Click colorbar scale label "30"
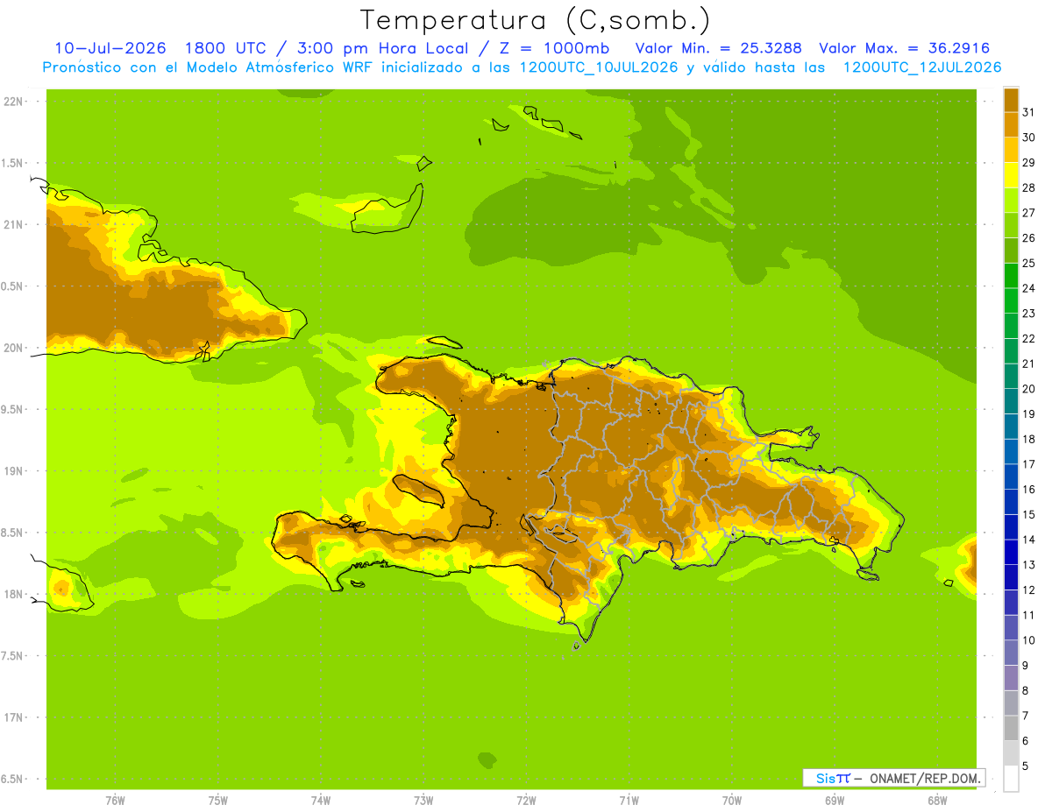The height and width of the screenshot is (812, 1052). pyautogui.click(x=1029, y=138)
